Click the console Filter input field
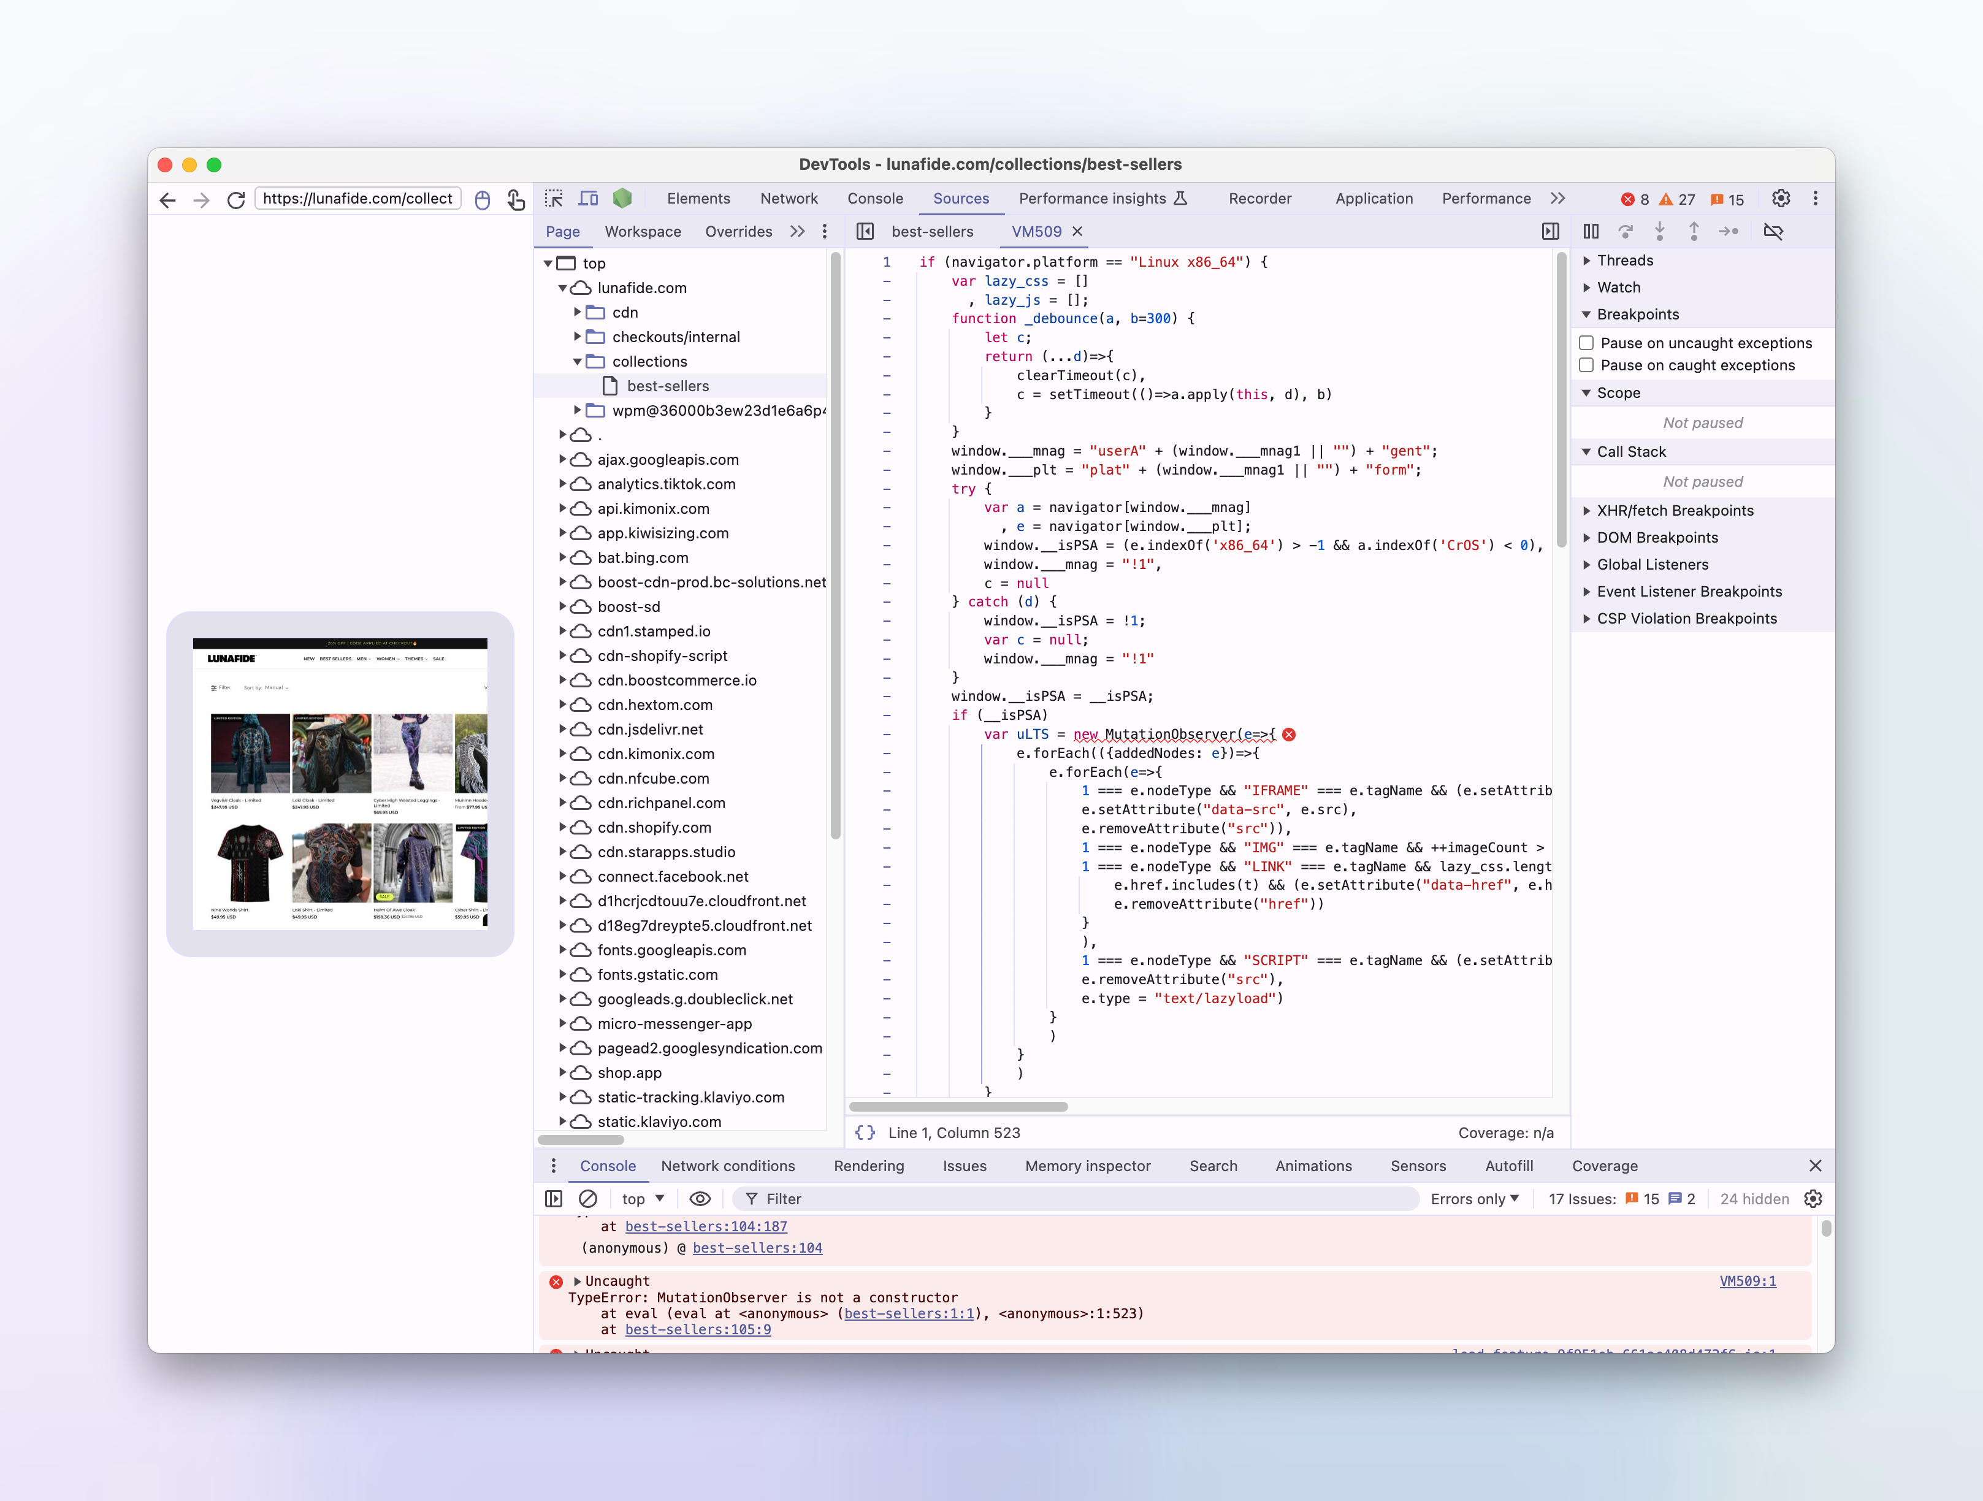Image resolution: width=1983 pixels, height=1501 pixels. pyautogui.click(x=1076, y=1199)
